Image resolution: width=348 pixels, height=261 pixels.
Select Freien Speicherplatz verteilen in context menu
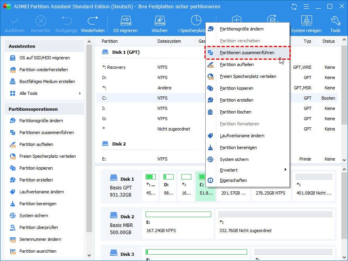(x=248, y=76)
